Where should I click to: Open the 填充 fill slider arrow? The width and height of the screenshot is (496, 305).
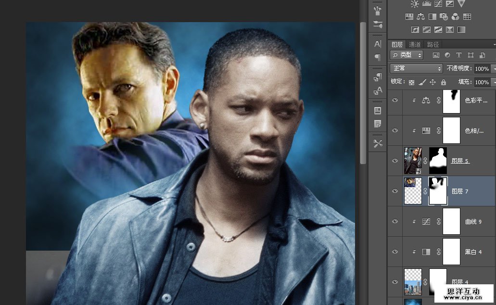click(x=494, y=82)
